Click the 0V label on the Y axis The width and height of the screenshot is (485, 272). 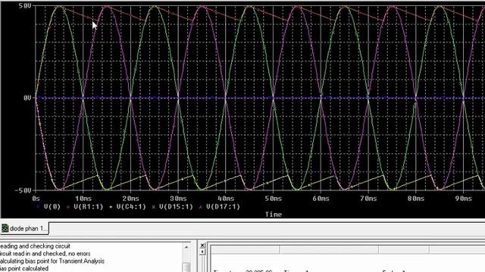point(27,97)
